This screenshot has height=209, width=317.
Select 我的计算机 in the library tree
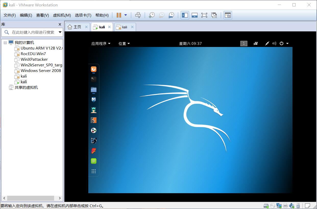[x=24, y=43]
